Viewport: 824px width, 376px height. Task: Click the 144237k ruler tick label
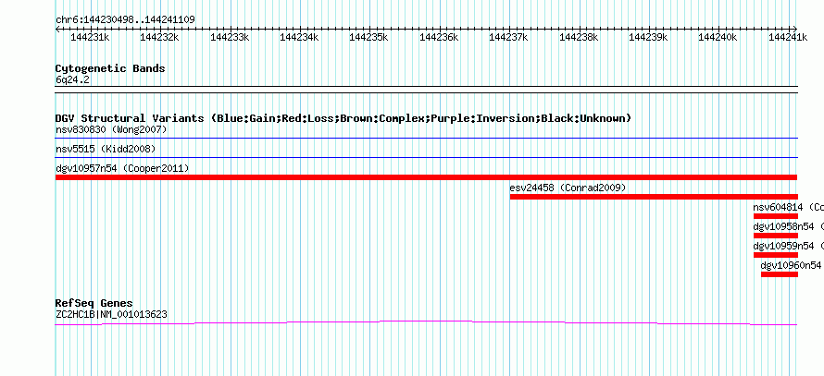509,37
